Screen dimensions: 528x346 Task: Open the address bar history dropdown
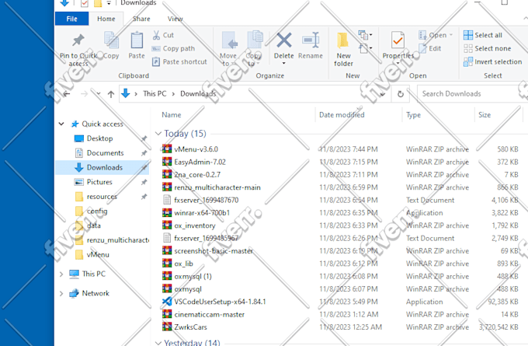coord(382,94)
